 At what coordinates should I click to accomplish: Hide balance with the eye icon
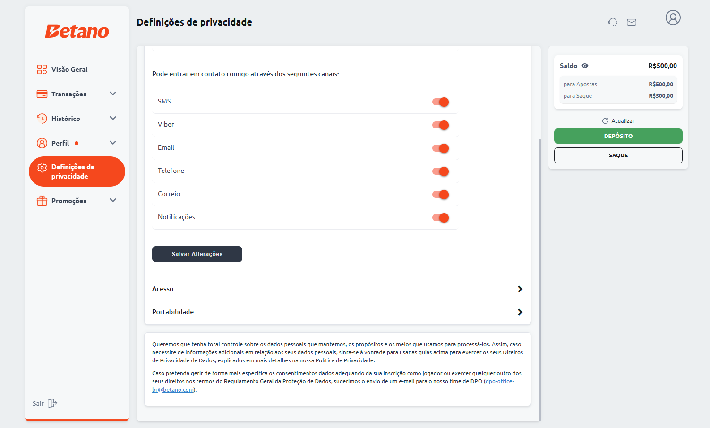(x=585, y=66)
